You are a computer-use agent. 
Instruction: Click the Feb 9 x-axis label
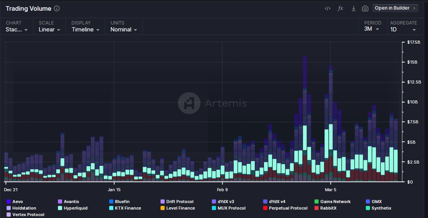coord(222,189)
